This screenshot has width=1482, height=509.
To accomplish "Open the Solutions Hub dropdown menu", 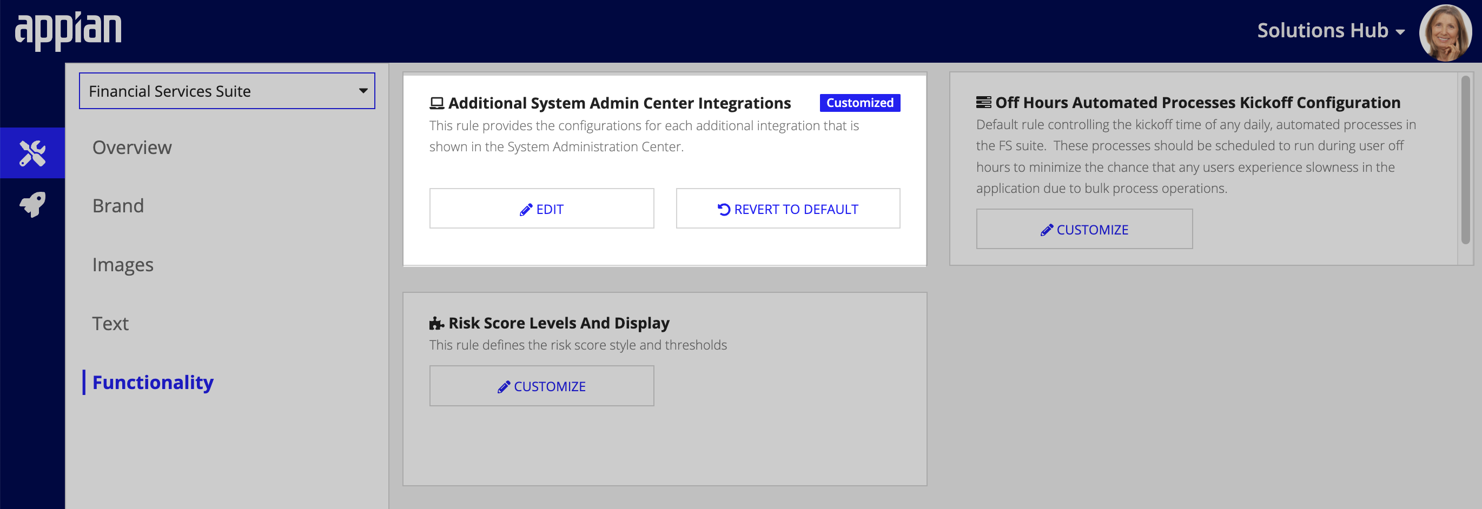I will [x=1331, y=30].
